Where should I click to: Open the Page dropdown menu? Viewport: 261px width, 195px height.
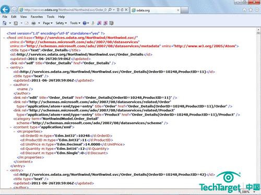coord(48,23)
